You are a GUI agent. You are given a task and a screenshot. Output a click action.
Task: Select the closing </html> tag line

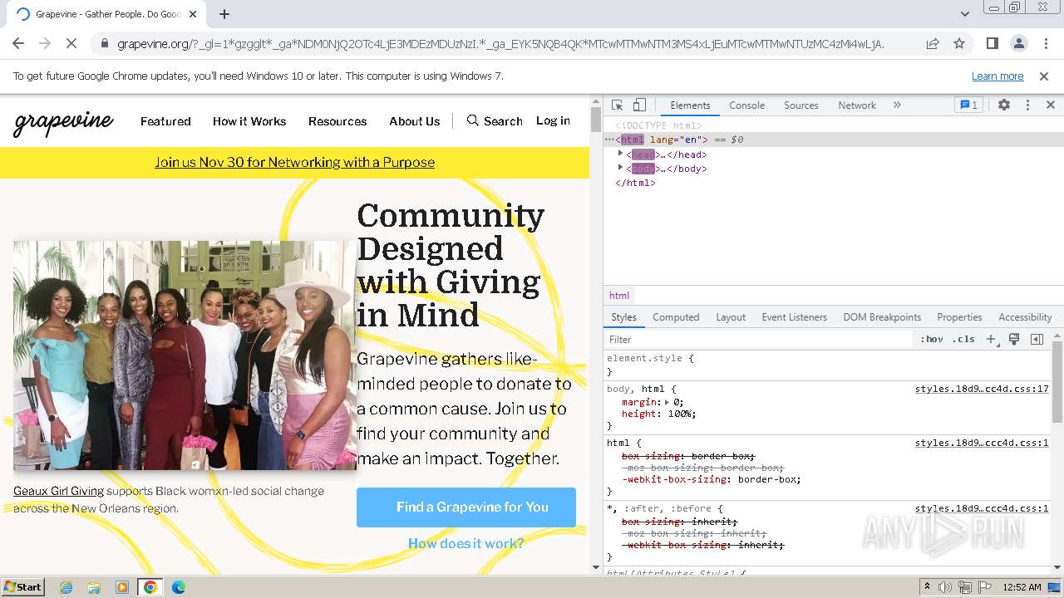[x=635, y=183]
